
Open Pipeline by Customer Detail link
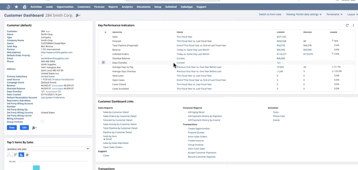pos(117,132)
